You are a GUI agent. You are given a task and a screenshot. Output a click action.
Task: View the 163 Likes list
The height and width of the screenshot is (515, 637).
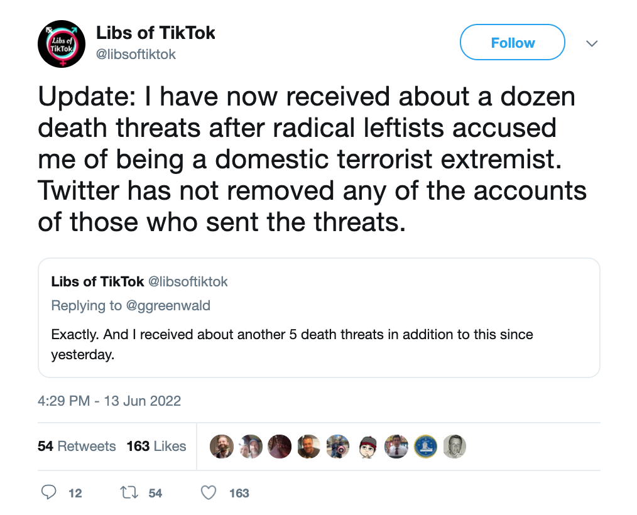tap(156, 446)
